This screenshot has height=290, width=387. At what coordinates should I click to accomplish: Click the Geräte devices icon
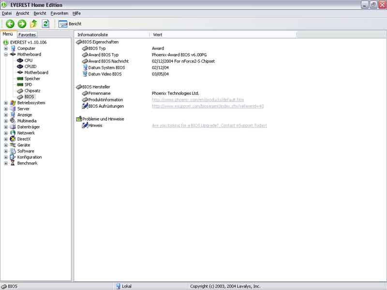13,145
